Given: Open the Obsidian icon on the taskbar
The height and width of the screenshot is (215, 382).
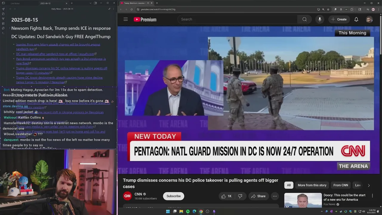Looking at the screenshot, I should click(x=214, y=211).
